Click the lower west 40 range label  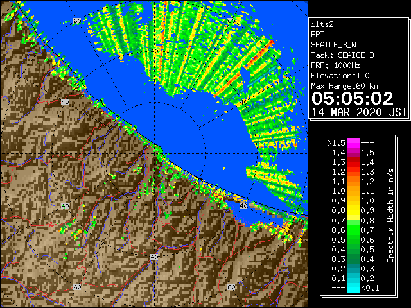click(65, 205)
